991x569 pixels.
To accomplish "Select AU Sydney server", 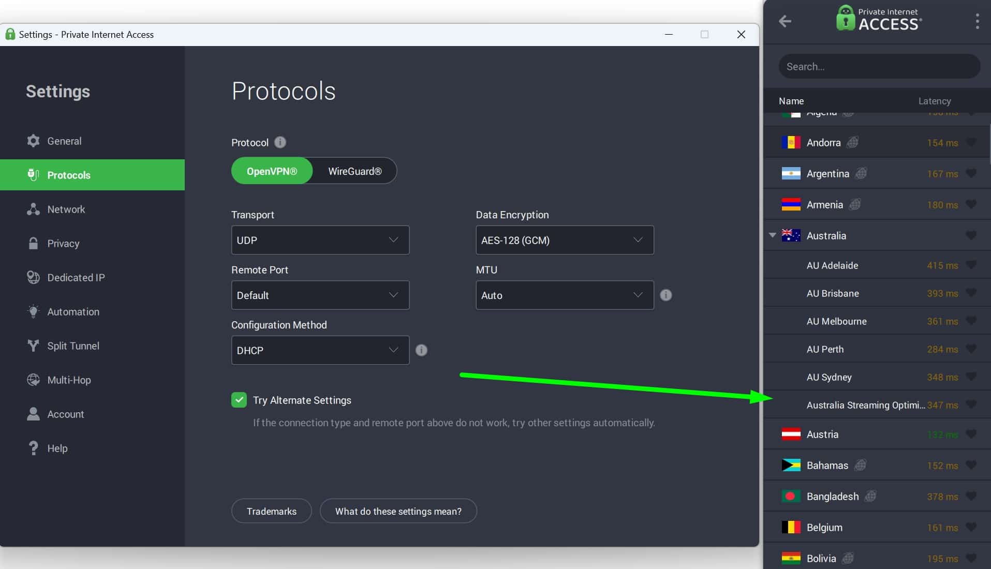I will (x=877, y=377).
